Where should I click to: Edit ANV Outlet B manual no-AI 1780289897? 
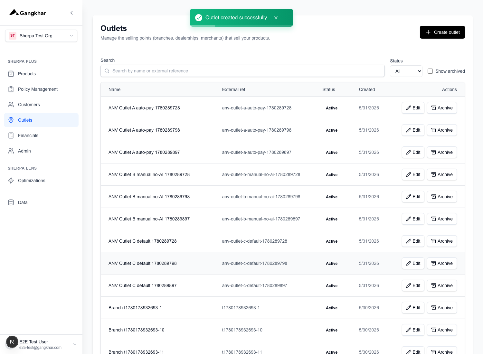pos(413,219)
